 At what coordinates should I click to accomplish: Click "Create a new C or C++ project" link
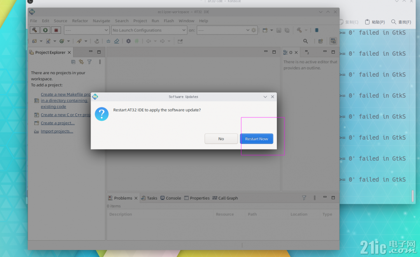(x=66, y=115)
